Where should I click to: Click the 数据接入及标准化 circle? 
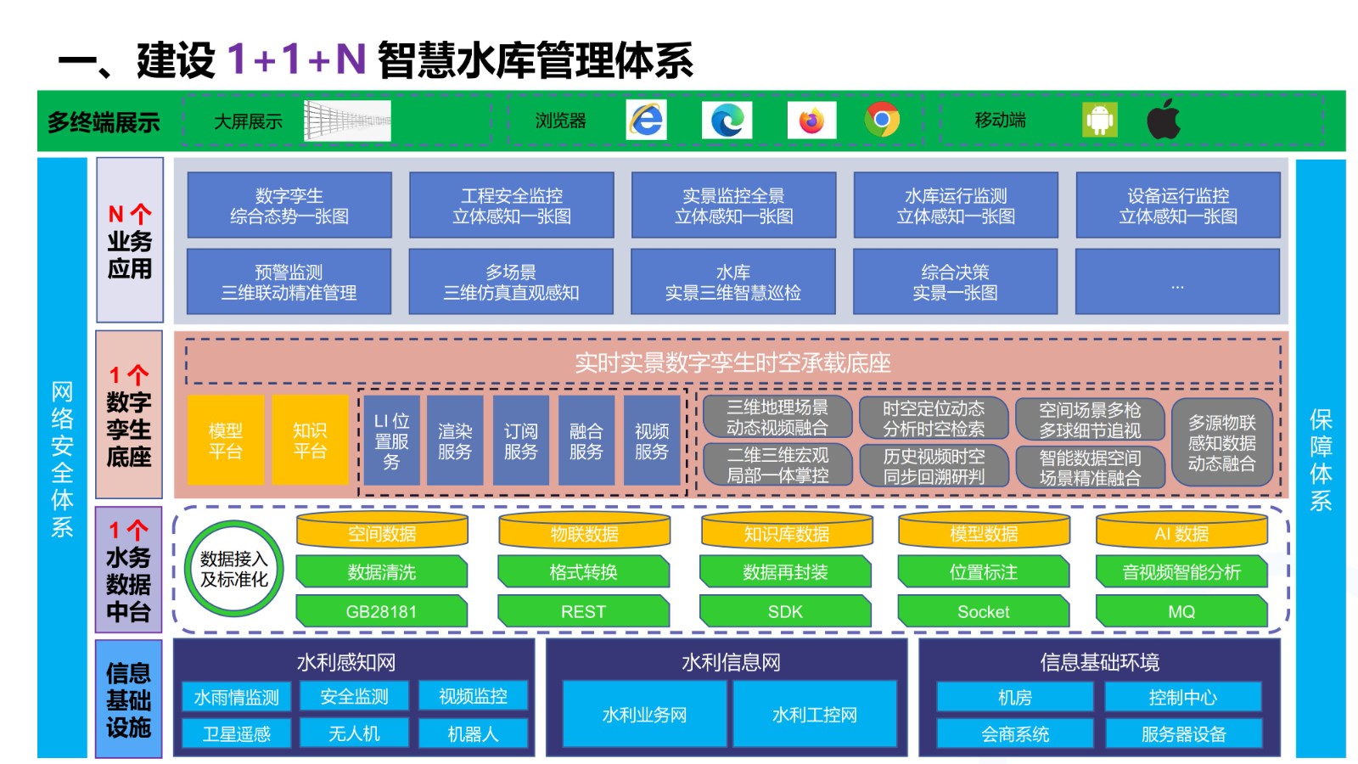click(234, 569)
